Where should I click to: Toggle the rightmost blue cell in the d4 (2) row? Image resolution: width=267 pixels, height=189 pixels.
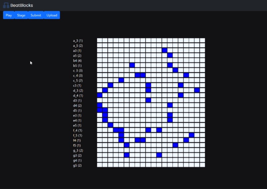170,105
